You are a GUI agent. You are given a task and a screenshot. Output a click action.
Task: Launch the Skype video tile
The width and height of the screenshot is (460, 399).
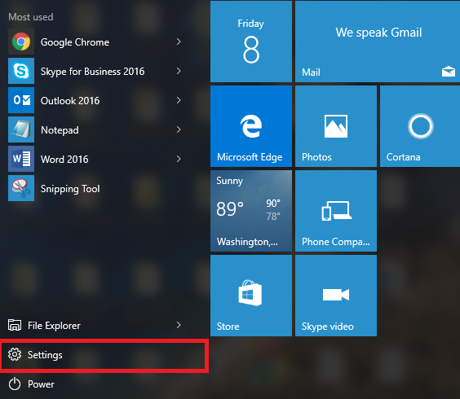click(x=336, y=296)
